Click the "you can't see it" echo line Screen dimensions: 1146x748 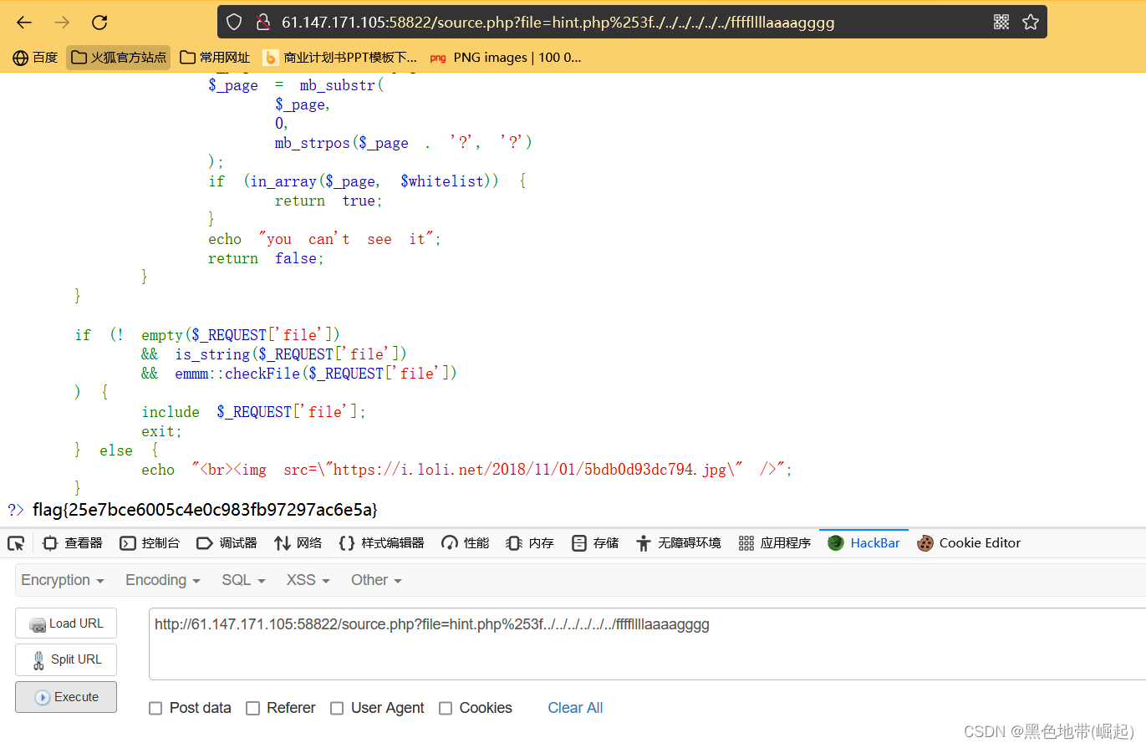click(324, 239)
